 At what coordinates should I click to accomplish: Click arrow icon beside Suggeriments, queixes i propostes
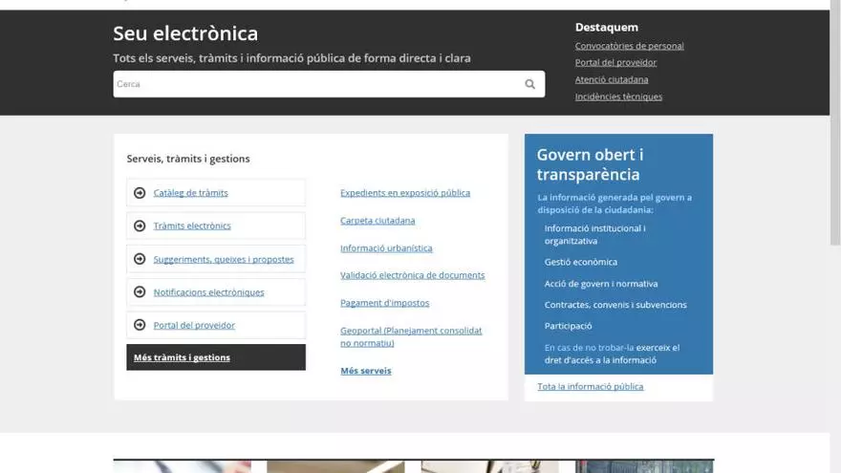coord(140,259)
